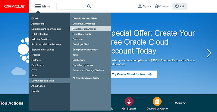This screenshot has width=217, height=112.
Task: Click the Get Support icon
Action: 129,102
